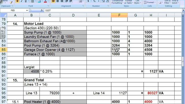Open Sort & Filter menu
This screenshot has width=185, height=104.
[167, 2]
